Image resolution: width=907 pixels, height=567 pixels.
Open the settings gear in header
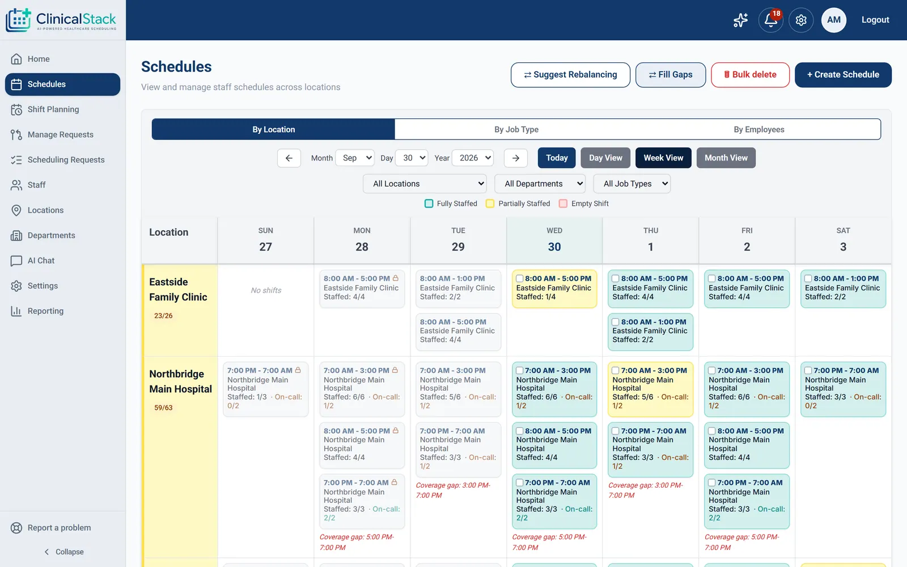(801, 20)
